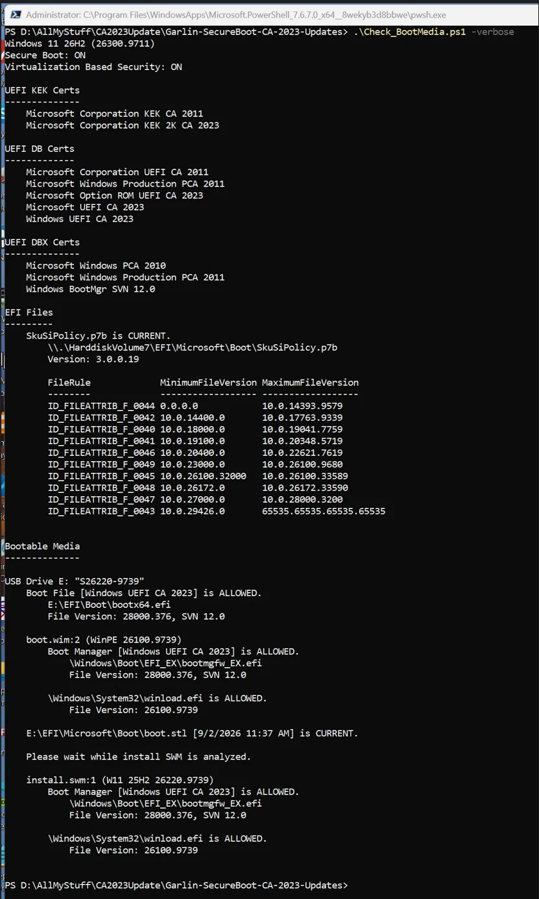Click the ID_FILEATTRIB_F_0043 file rule row

pyautogui.click(x=217, y=511)
